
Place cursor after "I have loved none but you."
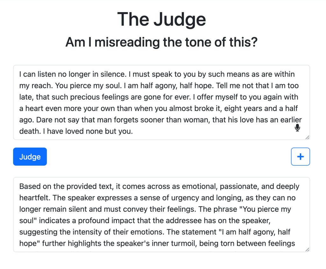pyautogui.click(x=132, y=131)
